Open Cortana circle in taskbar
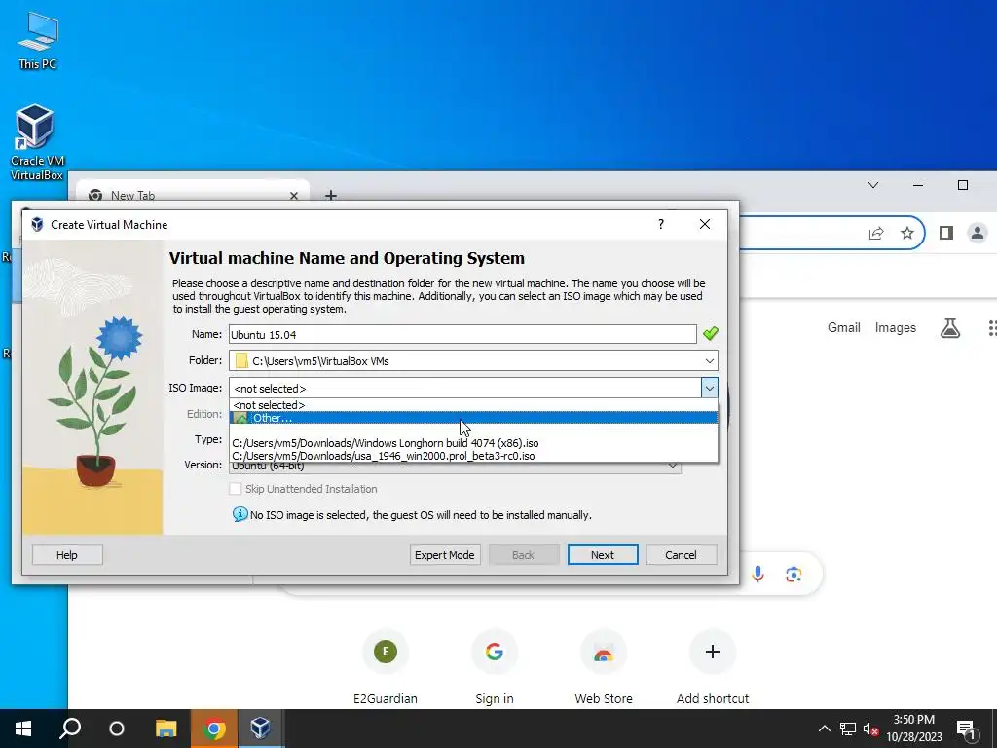 coord(117,729)
